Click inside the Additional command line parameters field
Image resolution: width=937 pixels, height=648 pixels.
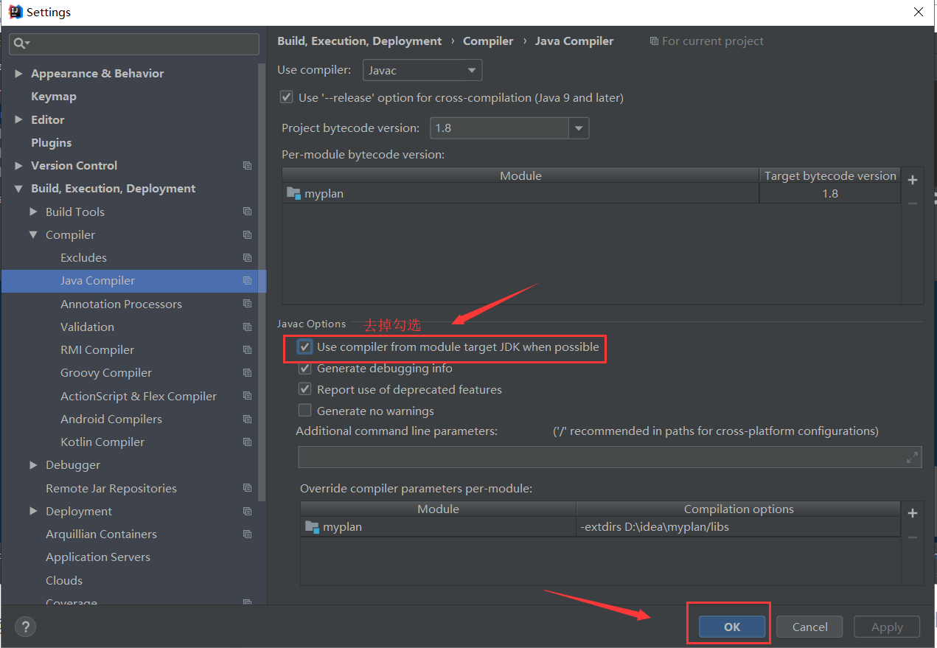[x=590, y=456]
